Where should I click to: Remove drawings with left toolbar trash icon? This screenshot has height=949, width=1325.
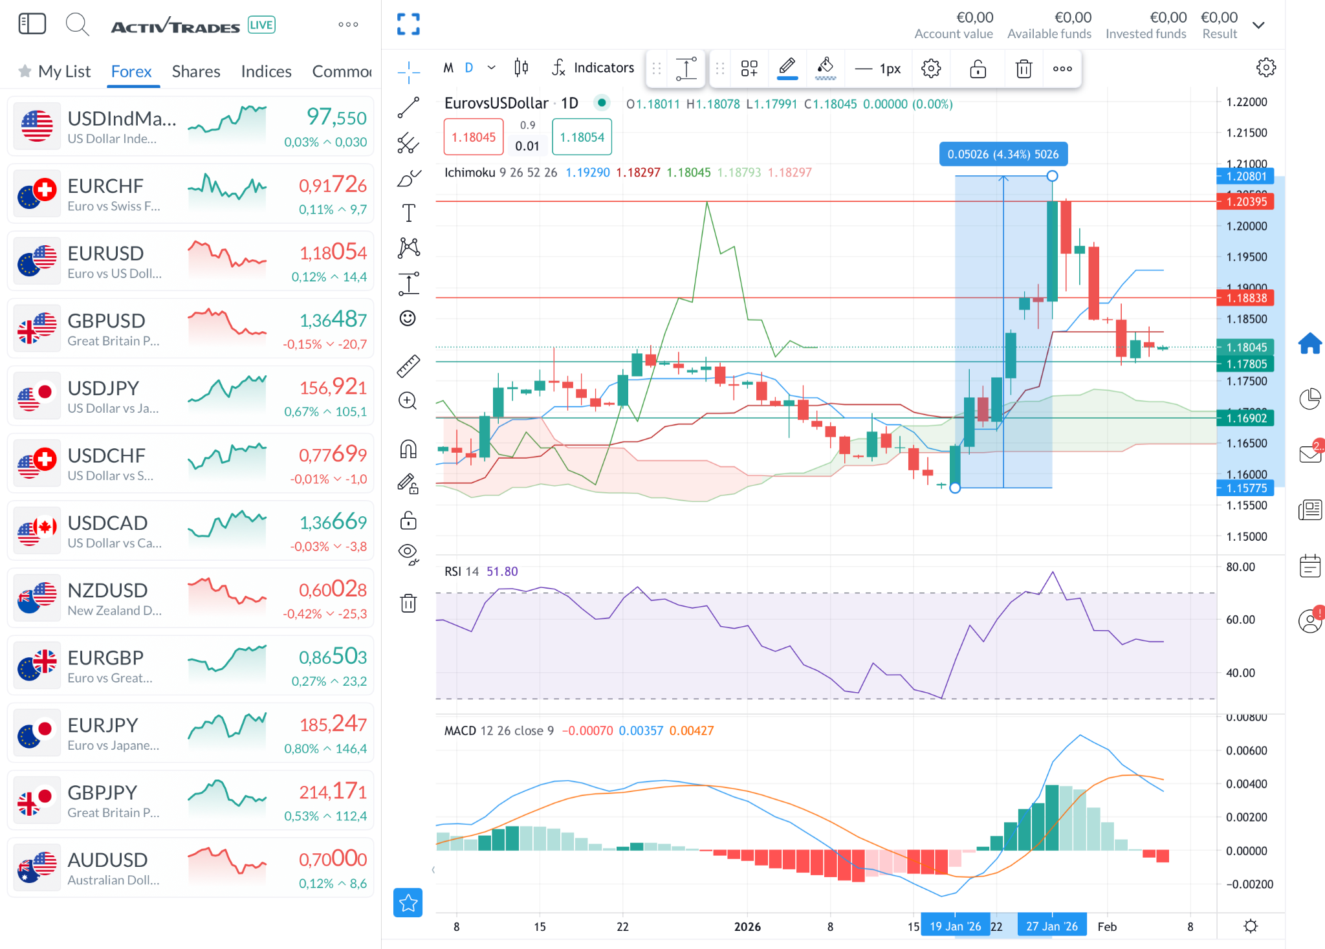click(x=408, y=603)
